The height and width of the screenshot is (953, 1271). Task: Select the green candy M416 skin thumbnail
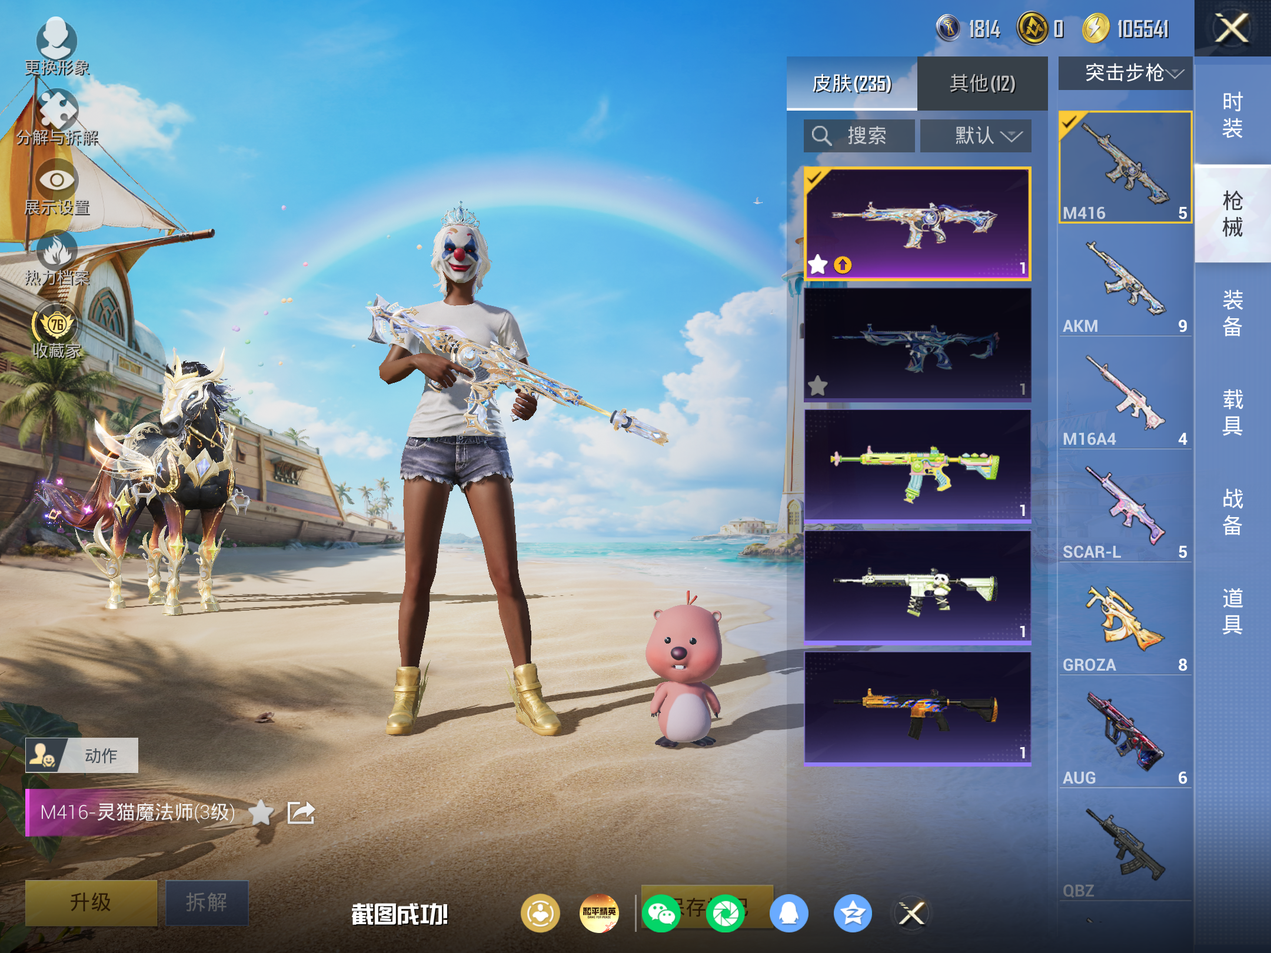coord(917,466)
